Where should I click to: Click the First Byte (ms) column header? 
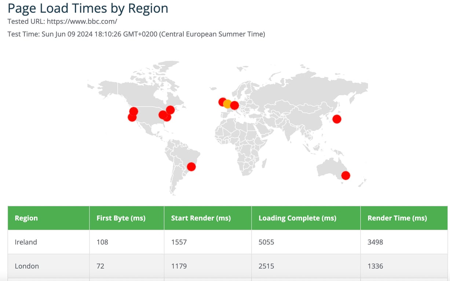(127, 218)
